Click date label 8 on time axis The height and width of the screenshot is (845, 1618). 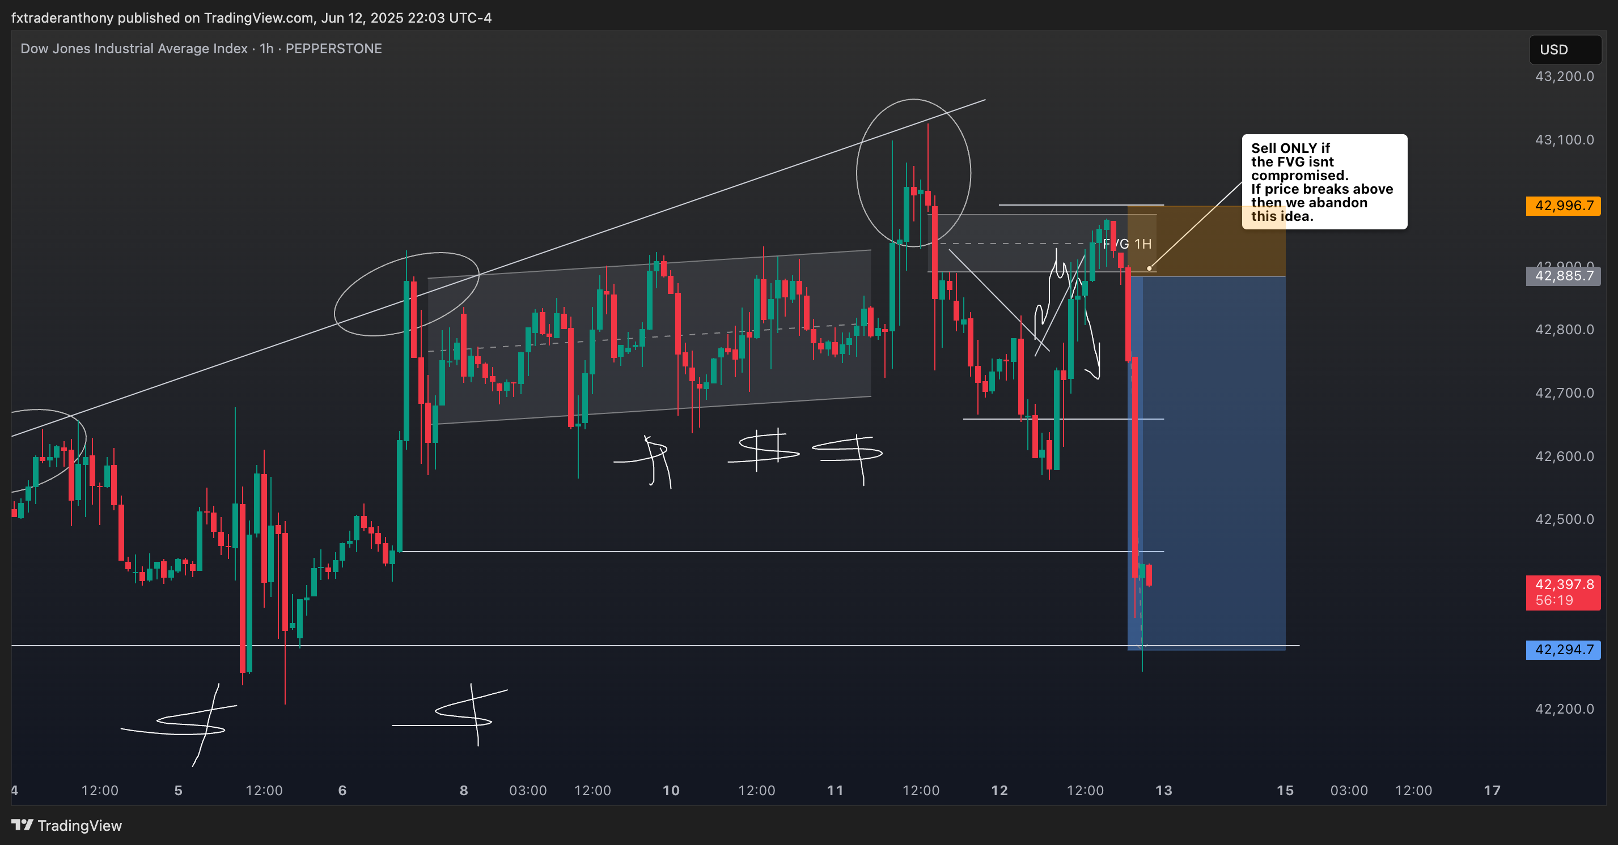[464, 791]
